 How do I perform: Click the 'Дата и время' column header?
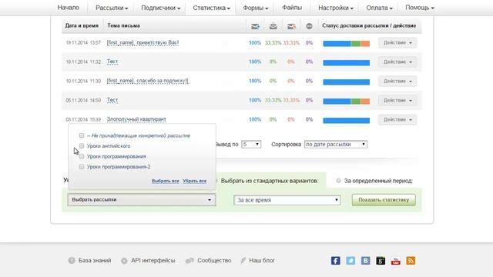pos(82,25)
